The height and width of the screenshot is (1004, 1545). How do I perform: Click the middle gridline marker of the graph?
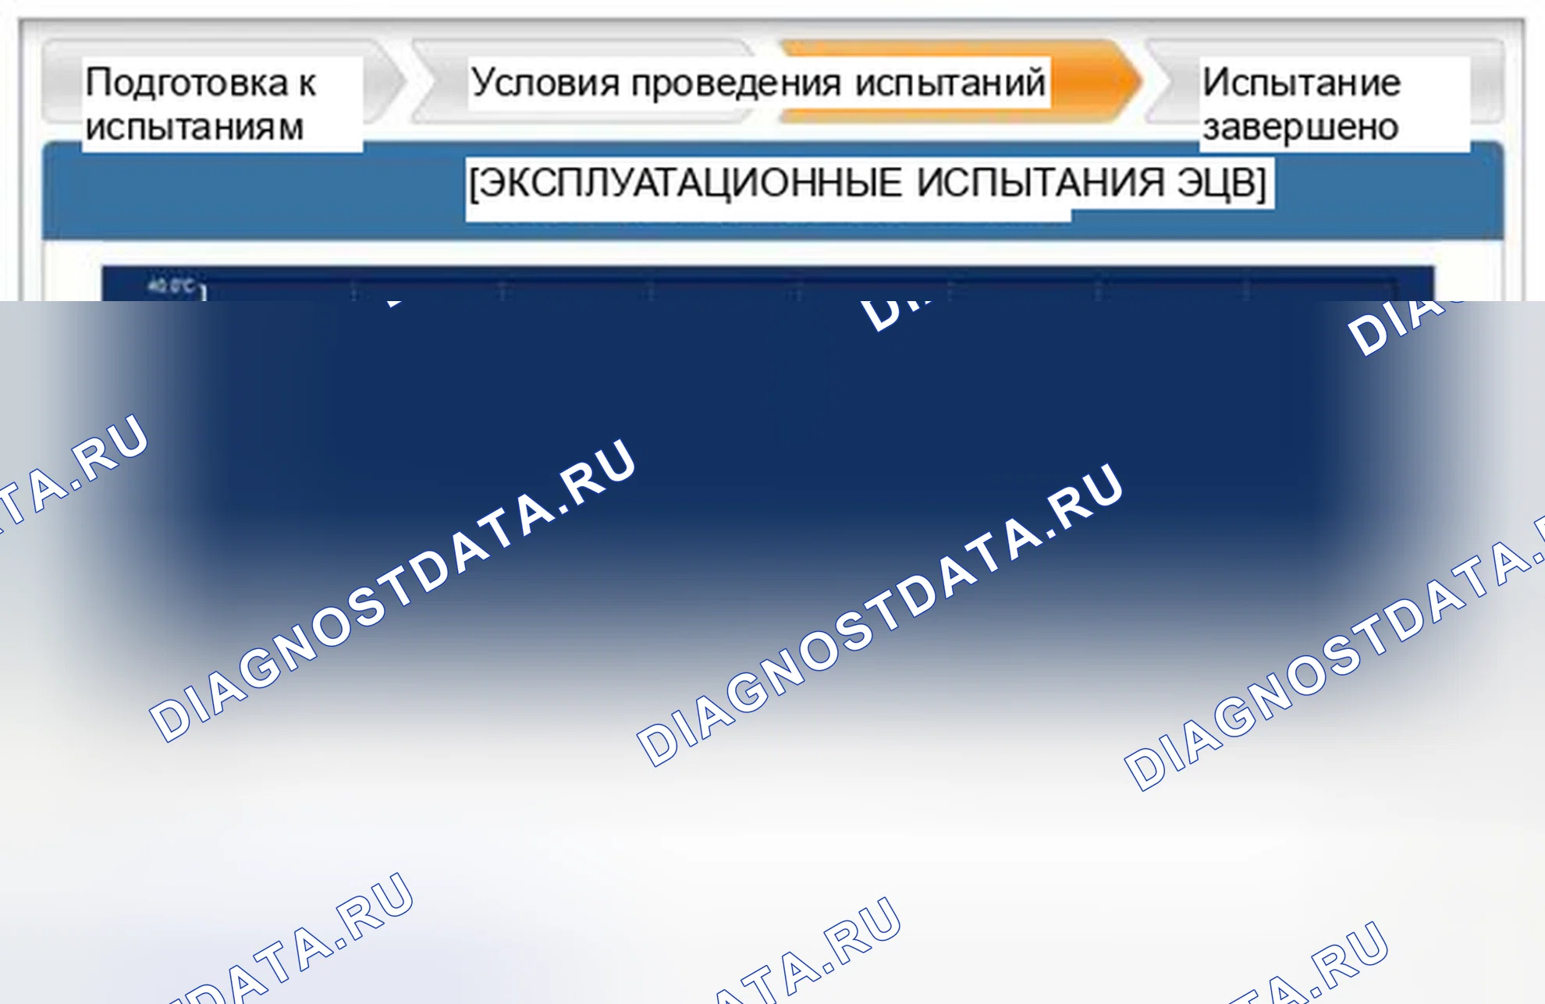pos(799,291)
